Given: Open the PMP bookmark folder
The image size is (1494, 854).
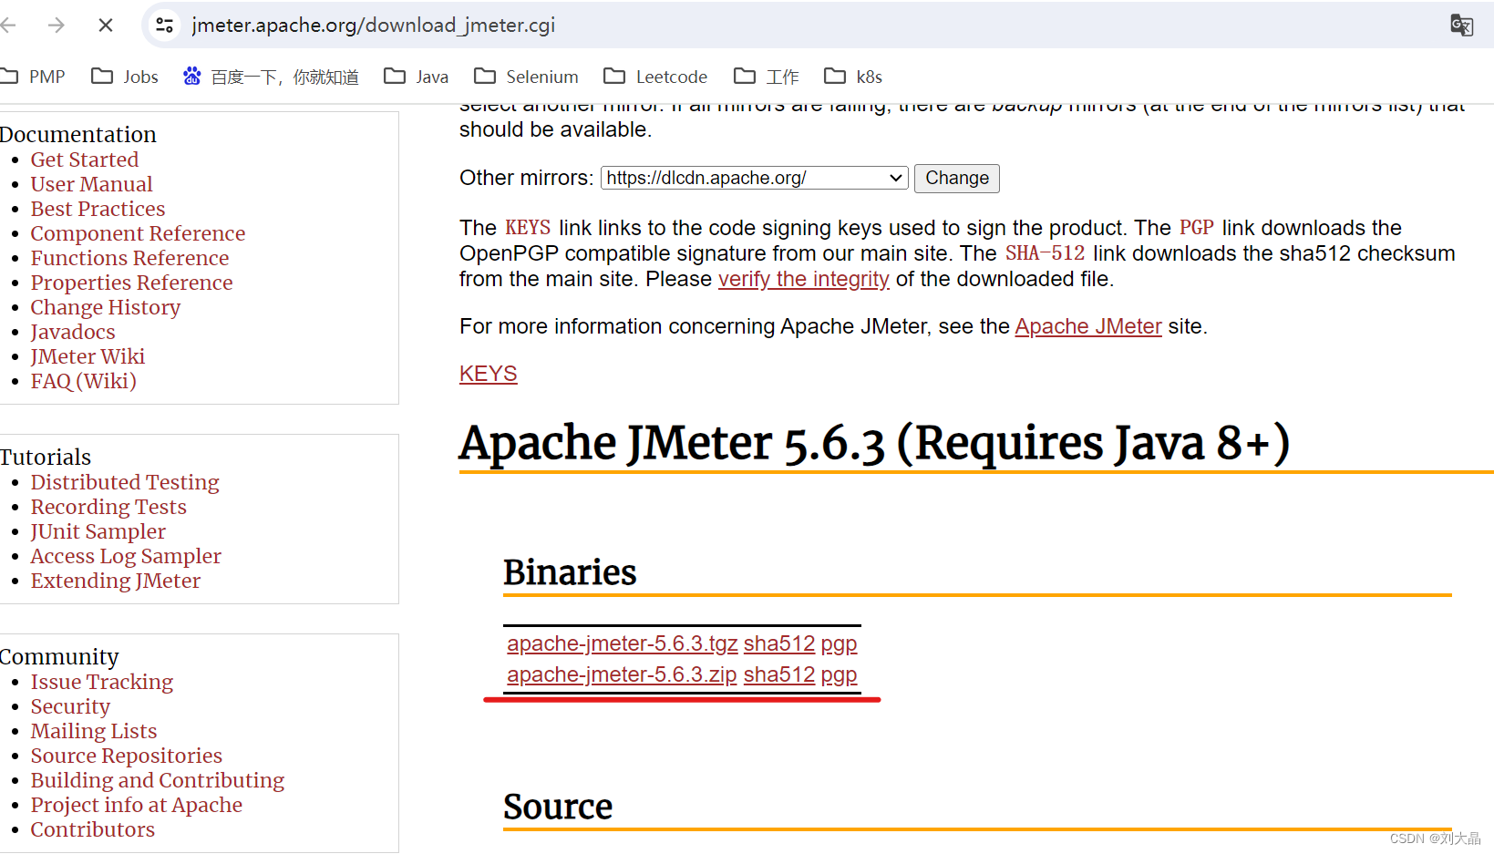Looking at the screenshot, I should pyautogui.click(x=34, y=77).
